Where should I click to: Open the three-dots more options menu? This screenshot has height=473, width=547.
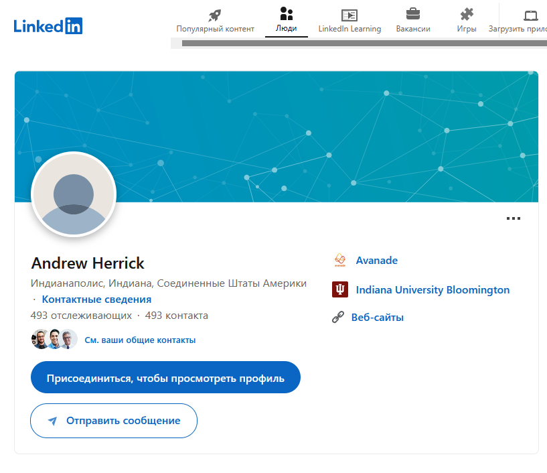pyautogui.click(x=514, y=218)
